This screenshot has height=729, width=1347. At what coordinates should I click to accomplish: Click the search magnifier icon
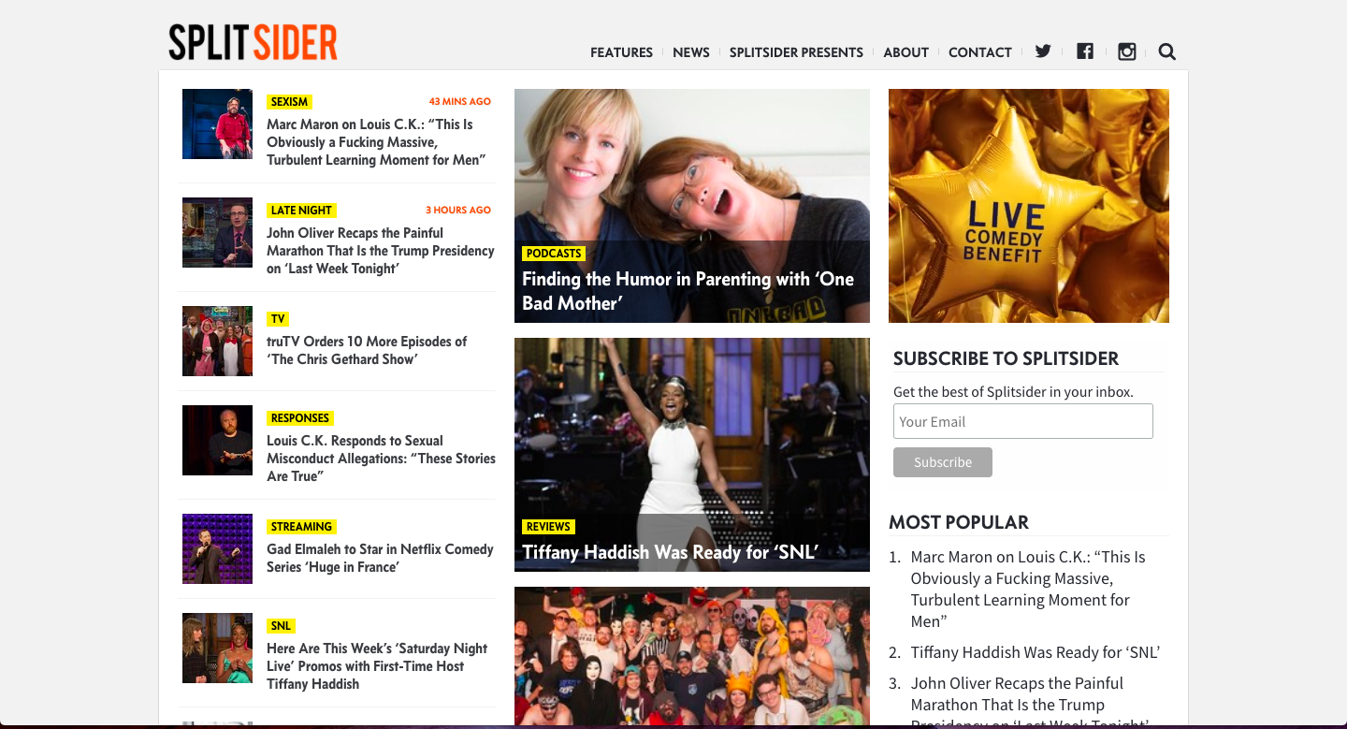pyautogui.click(x=1166, y=51)
